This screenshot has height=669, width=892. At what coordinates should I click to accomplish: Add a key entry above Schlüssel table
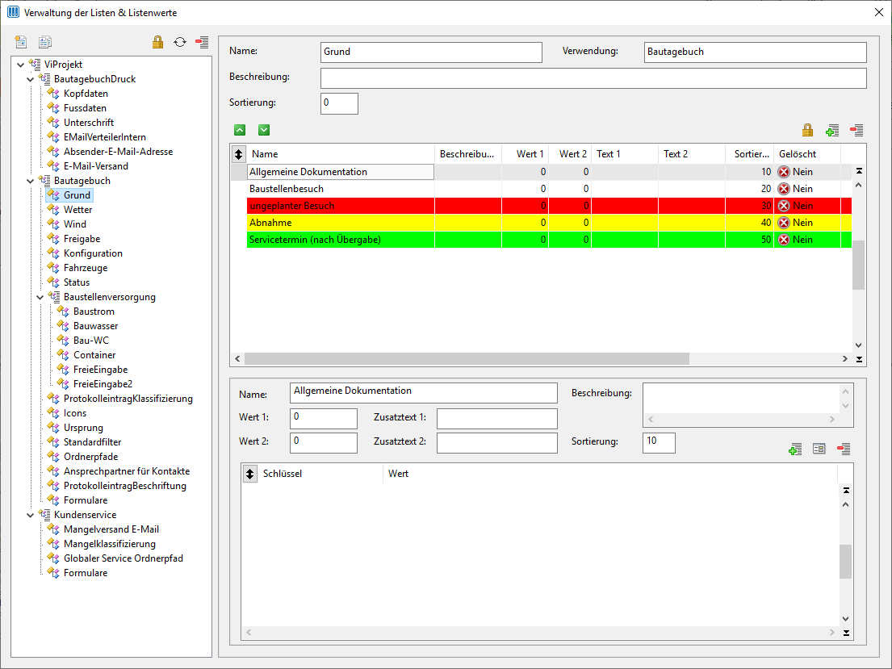click(x=795, y=449)
